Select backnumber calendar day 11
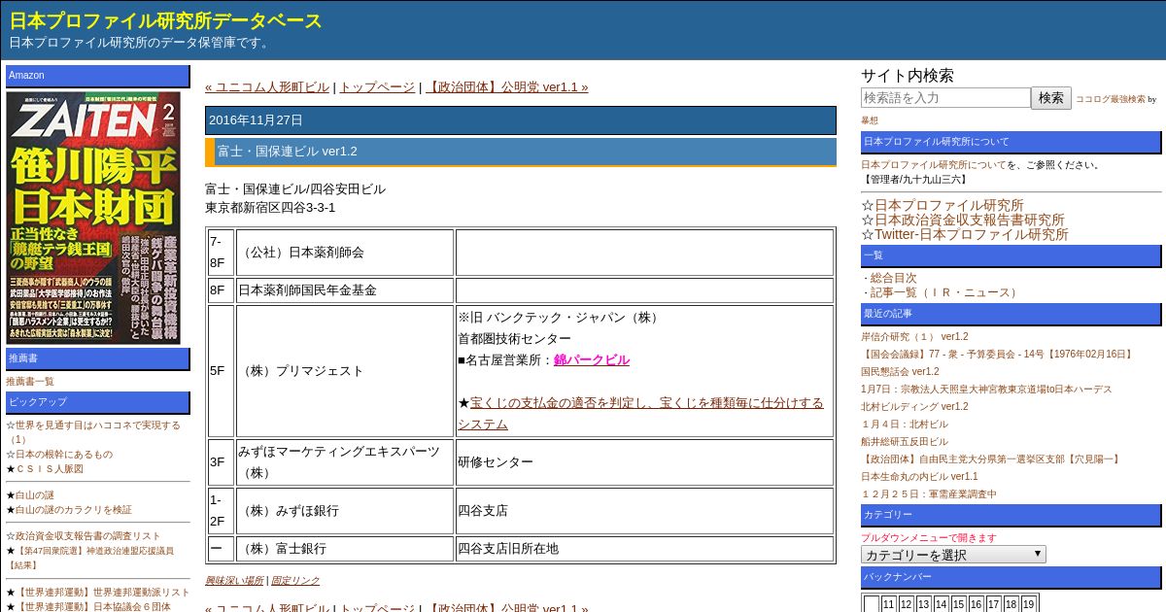Viewport: 1166px width, 612px height. tap(889, 604)
